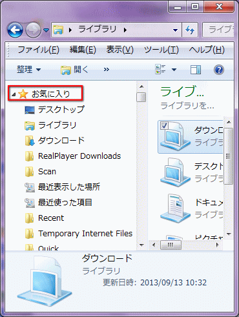Open help with the blue question mark icon
The image size is (239, 317).
(219, 70)
